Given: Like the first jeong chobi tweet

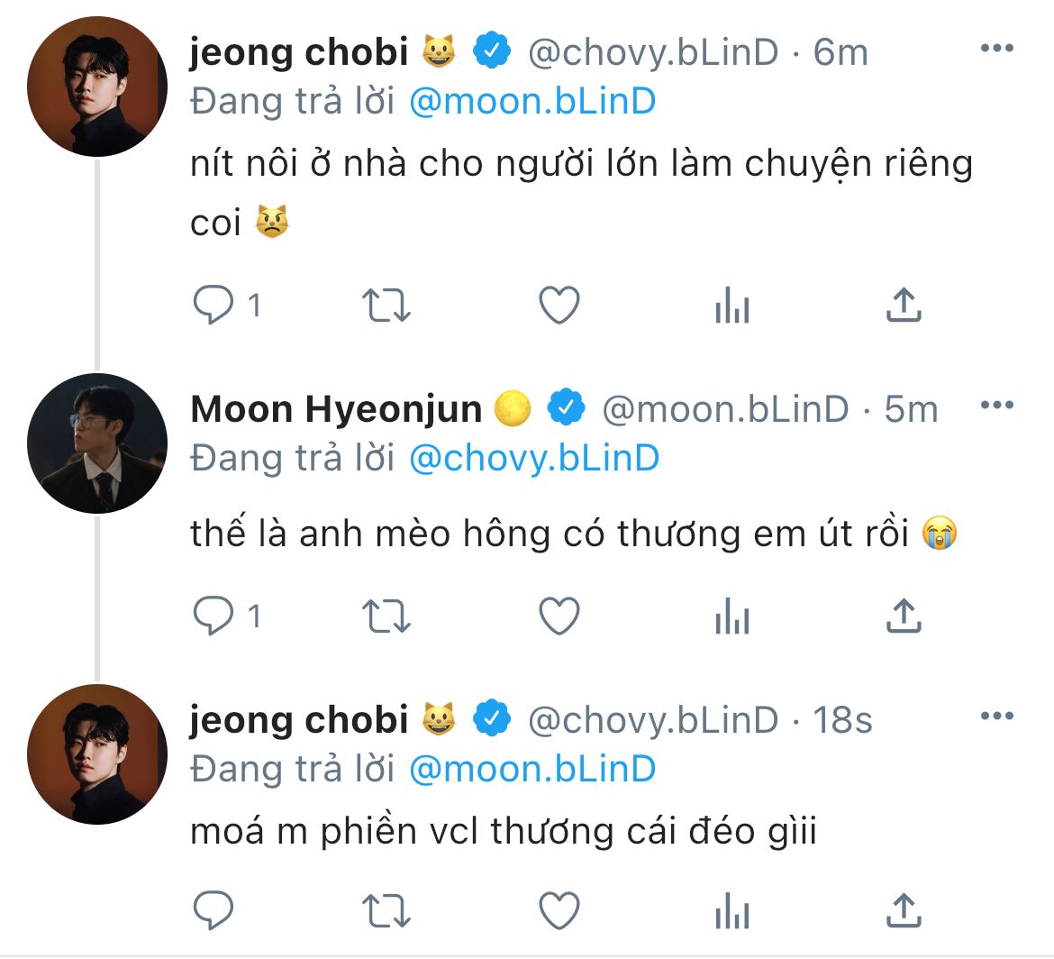Looking at the screenshot, I should (559, 305).
